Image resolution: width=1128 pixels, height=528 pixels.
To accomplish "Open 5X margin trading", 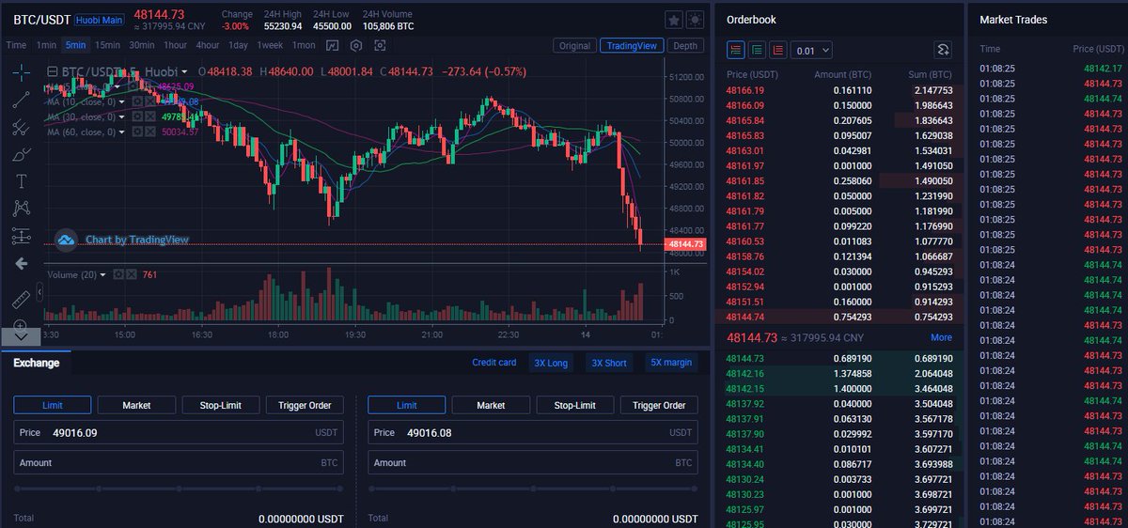I will pyautogui.click(x=671, y=363).
